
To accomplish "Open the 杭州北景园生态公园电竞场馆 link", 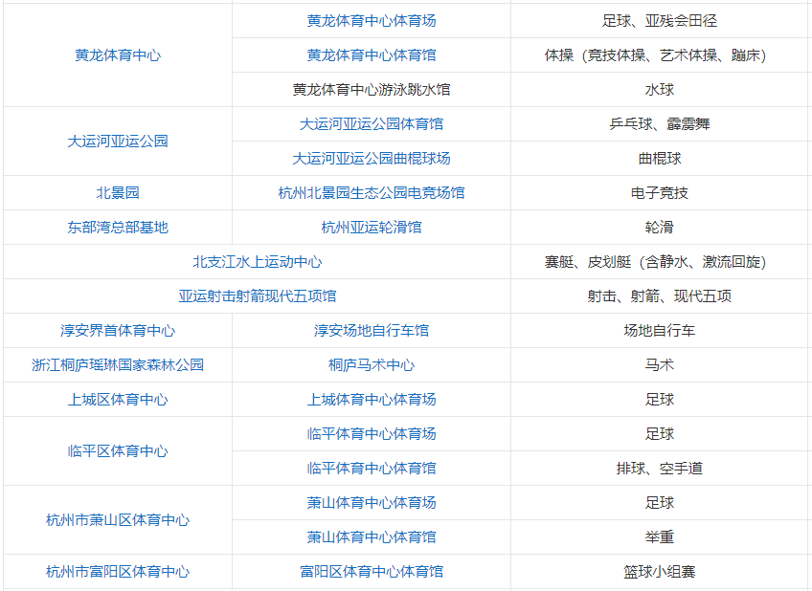I will (x=372, y=193).
